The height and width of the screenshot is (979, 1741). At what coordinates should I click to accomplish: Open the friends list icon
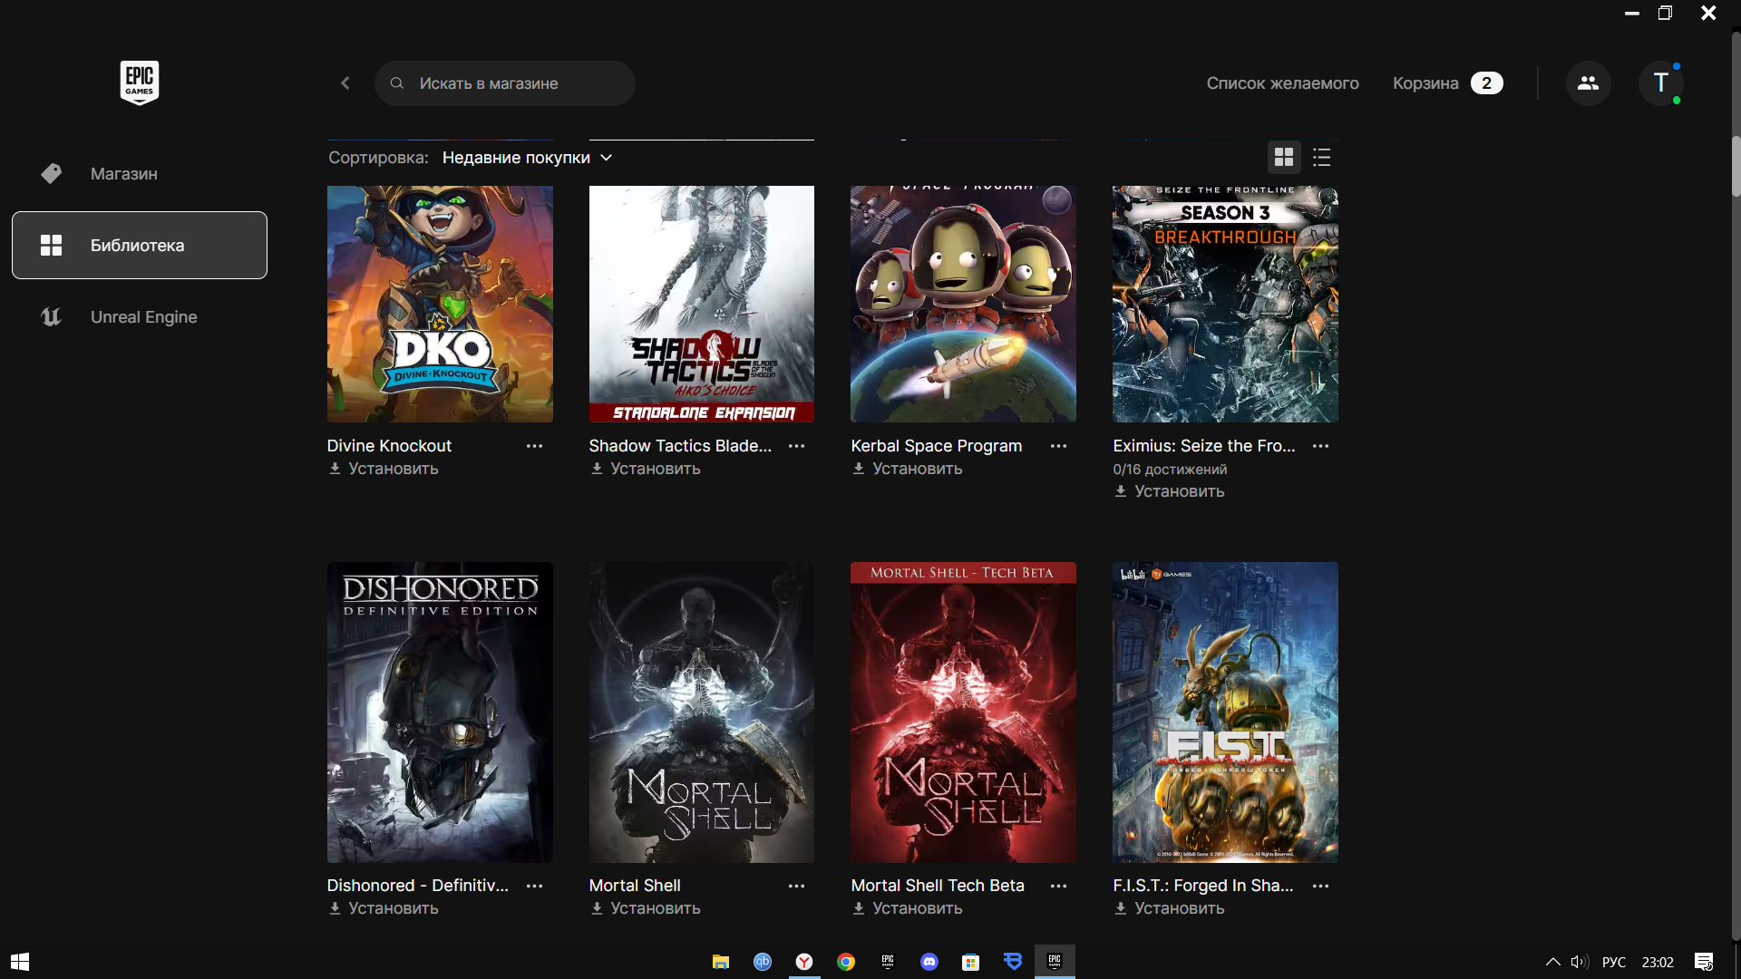(x=1588, y=82)
